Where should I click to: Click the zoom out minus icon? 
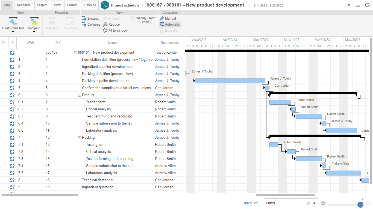pyautogui.click(x=323, y=203)
